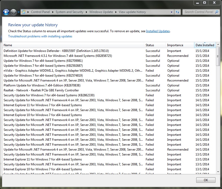This screenshot has height=189, width=222.
Task: Click Failed status in KB2862330 row
Action: point(150,95)
